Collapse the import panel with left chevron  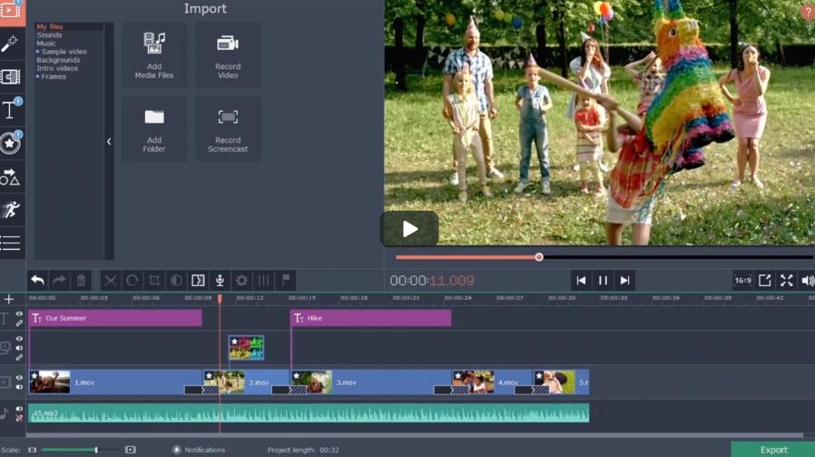(109, 141)
